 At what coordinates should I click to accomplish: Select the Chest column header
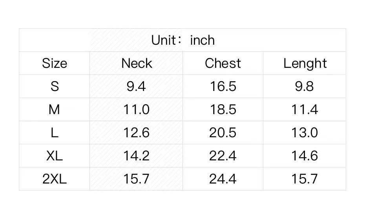(223, 63)
